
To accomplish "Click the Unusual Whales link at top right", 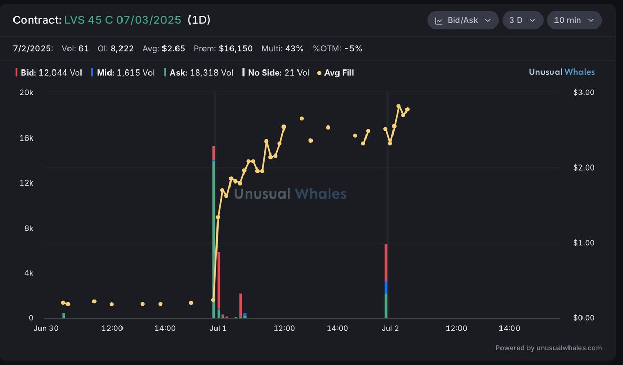I will pos(562,72).
